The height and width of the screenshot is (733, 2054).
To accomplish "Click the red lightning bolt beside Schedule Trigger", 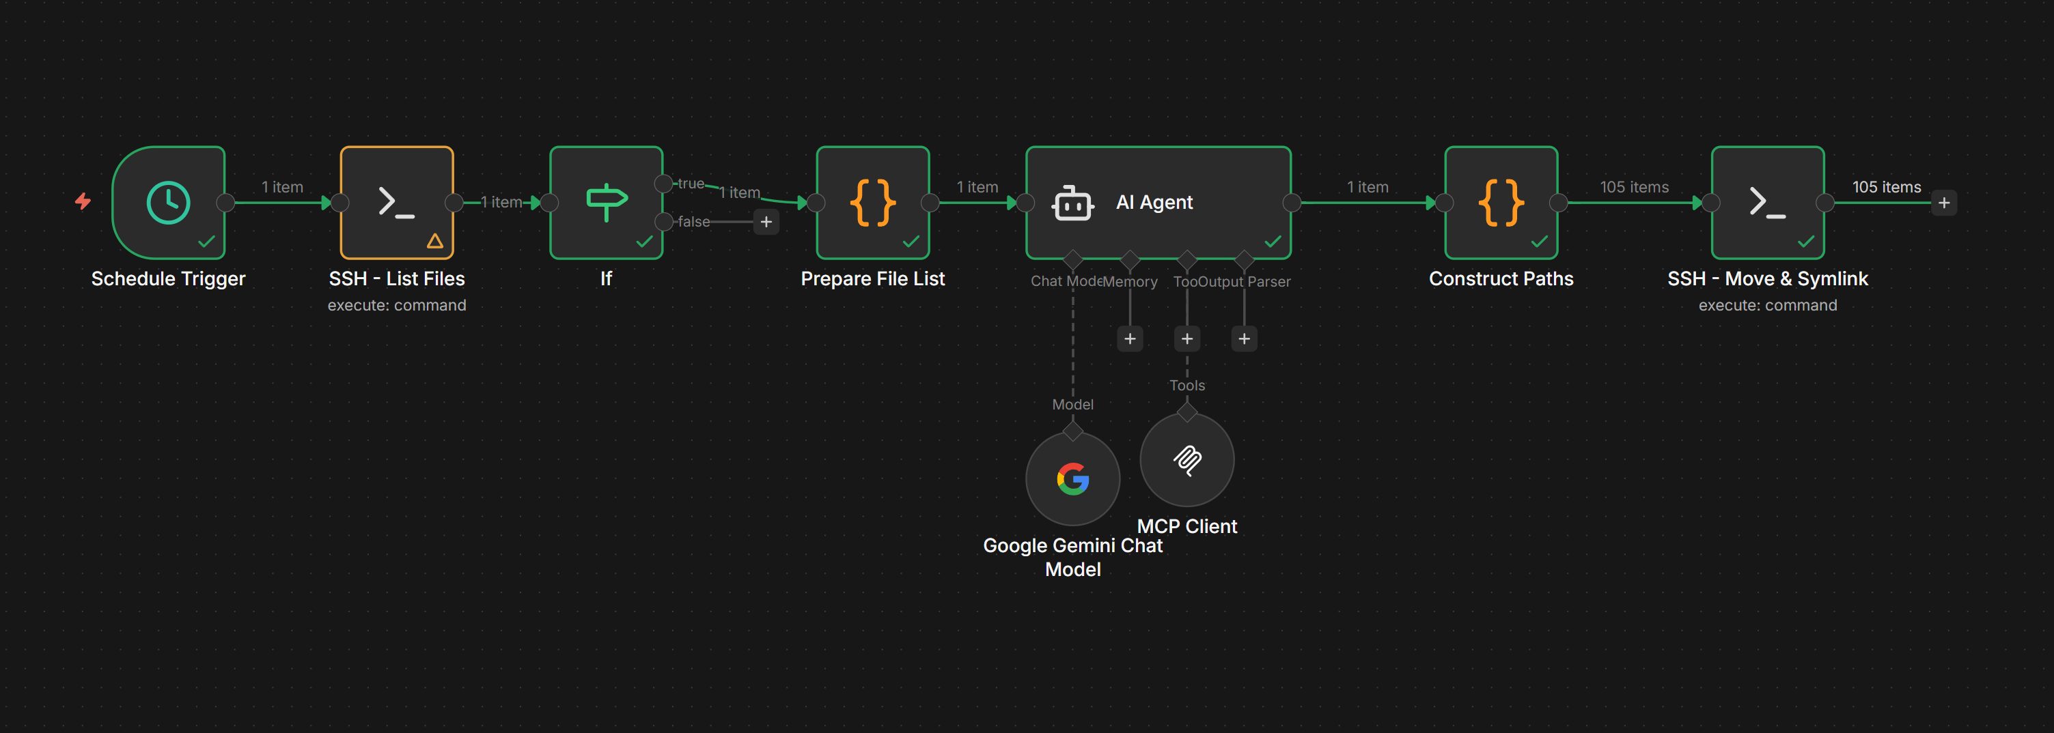I will point(82,201).
